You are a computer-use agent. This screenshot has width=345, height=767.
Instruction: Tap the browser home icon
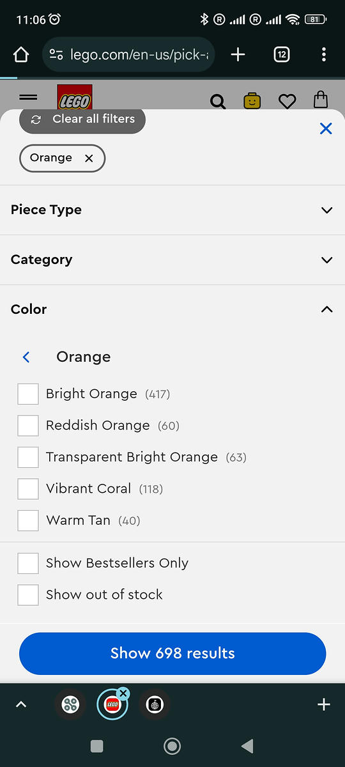21,55
